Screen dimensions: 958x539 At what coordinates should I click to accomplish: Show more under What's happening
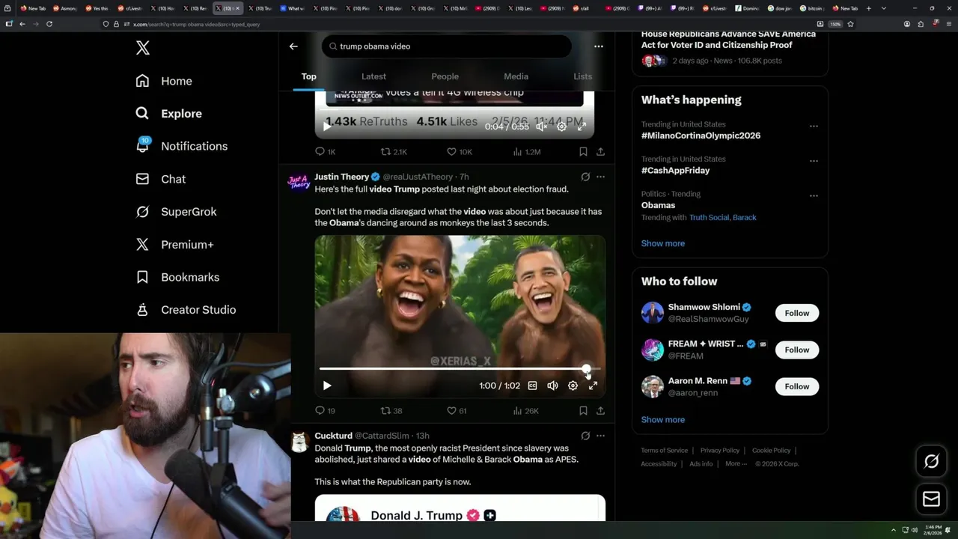tap(663, 243)
